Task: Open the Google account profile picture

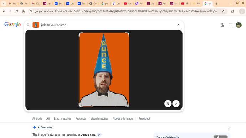Action: click(x=239, y=25)
